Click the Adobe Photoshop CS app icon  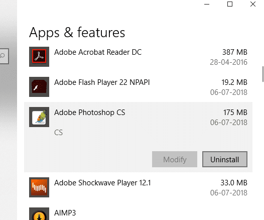[39, 117]
